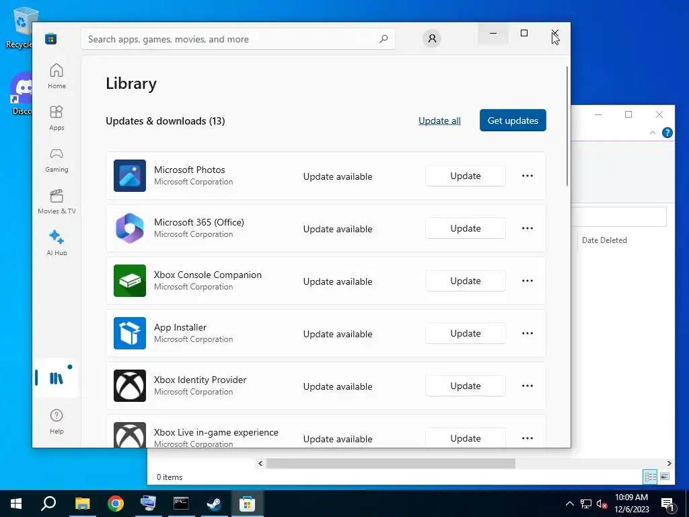Click the network tray icon
Screen dimensions: 689x517
click(x=586, y=504)
